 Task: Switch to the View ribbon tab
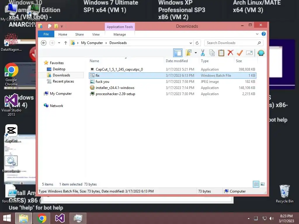pyautogui.click(x=96, y=34)
